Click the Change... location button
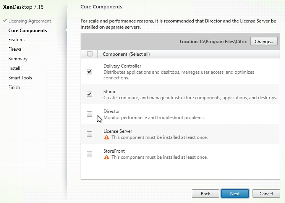The width and height of the screenshot is (285, 203). [x=264, y=41]
